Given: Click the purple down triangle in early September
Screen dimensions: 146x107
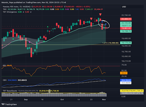Looking at the screenshot, I should point(29,43).
